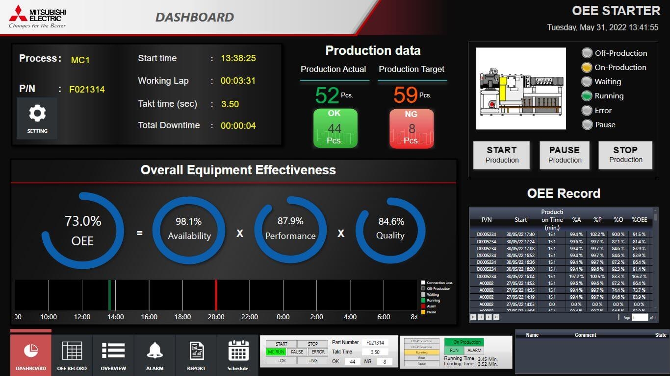This screenshot has width=670, height=376.
Task: Go to first OEE Record page with arrow
Action: click(473, 317)
